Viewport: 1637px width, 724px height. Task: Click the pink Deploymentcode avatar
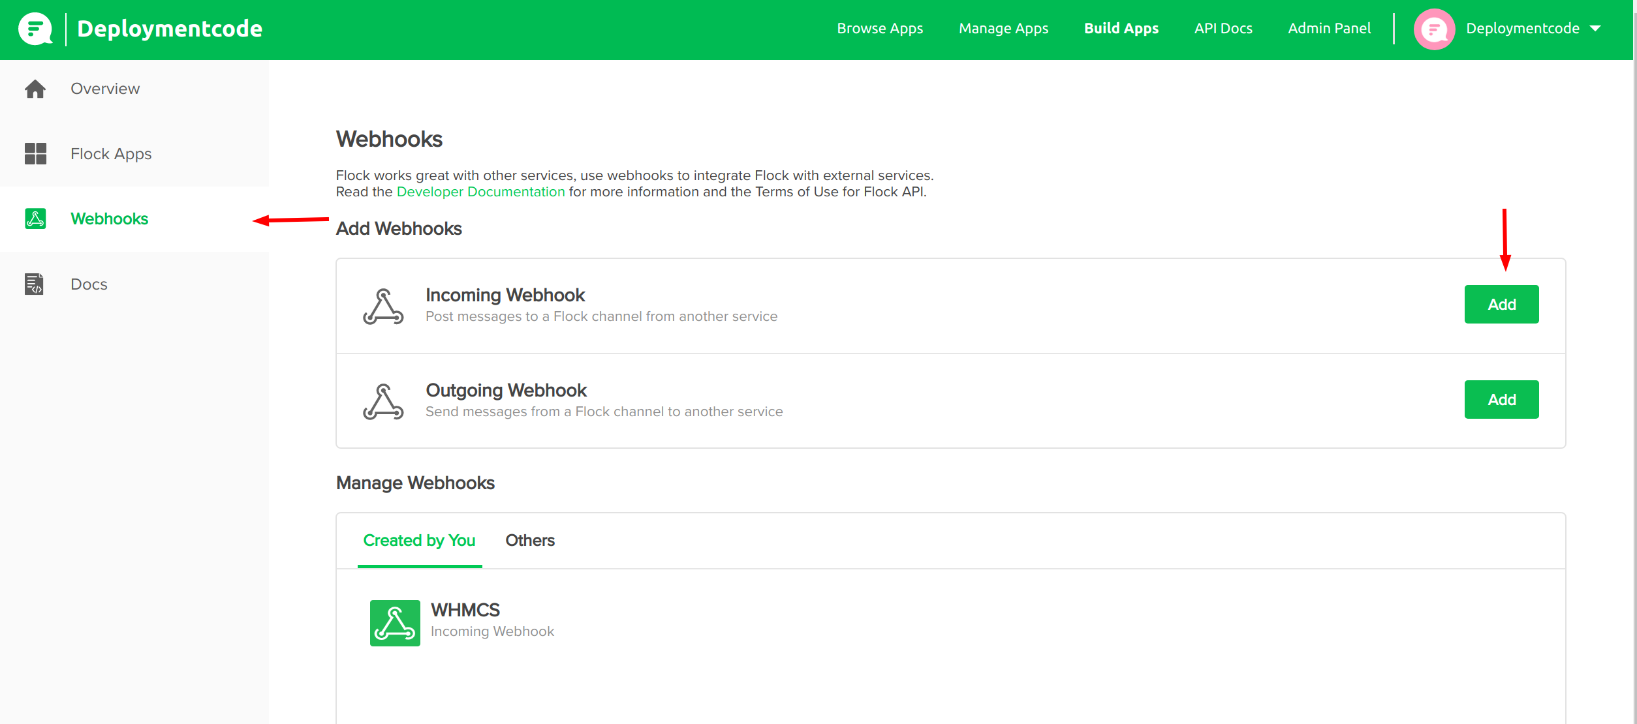click(x=1434, y=29)
